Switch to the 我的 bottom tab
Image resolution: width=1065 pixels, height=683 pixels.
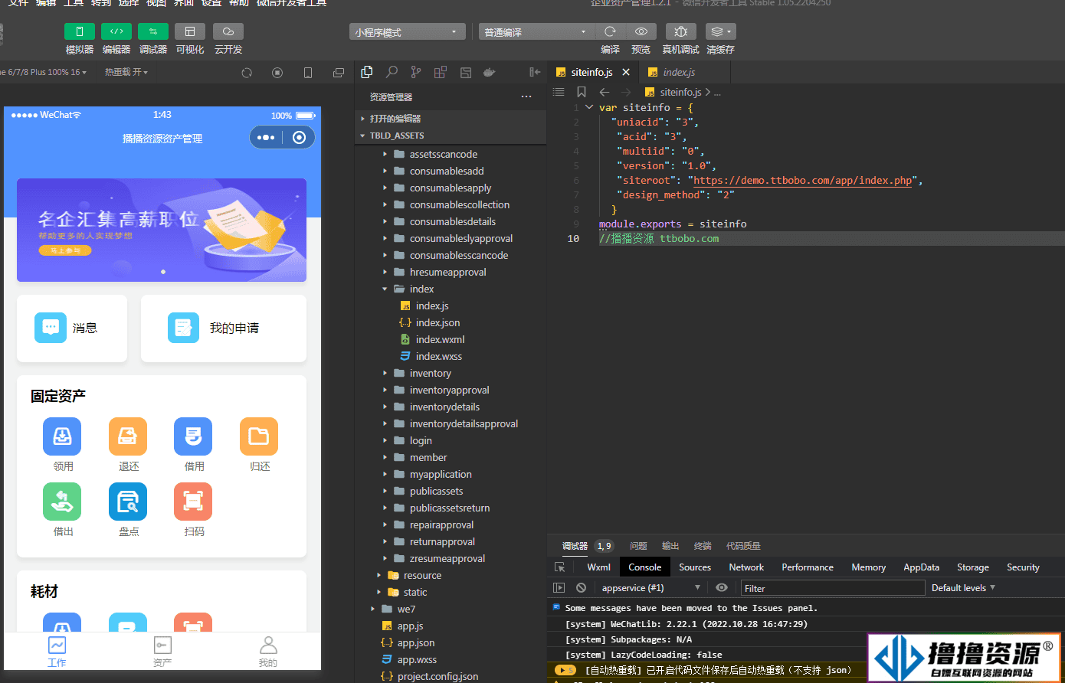point(268,652)
